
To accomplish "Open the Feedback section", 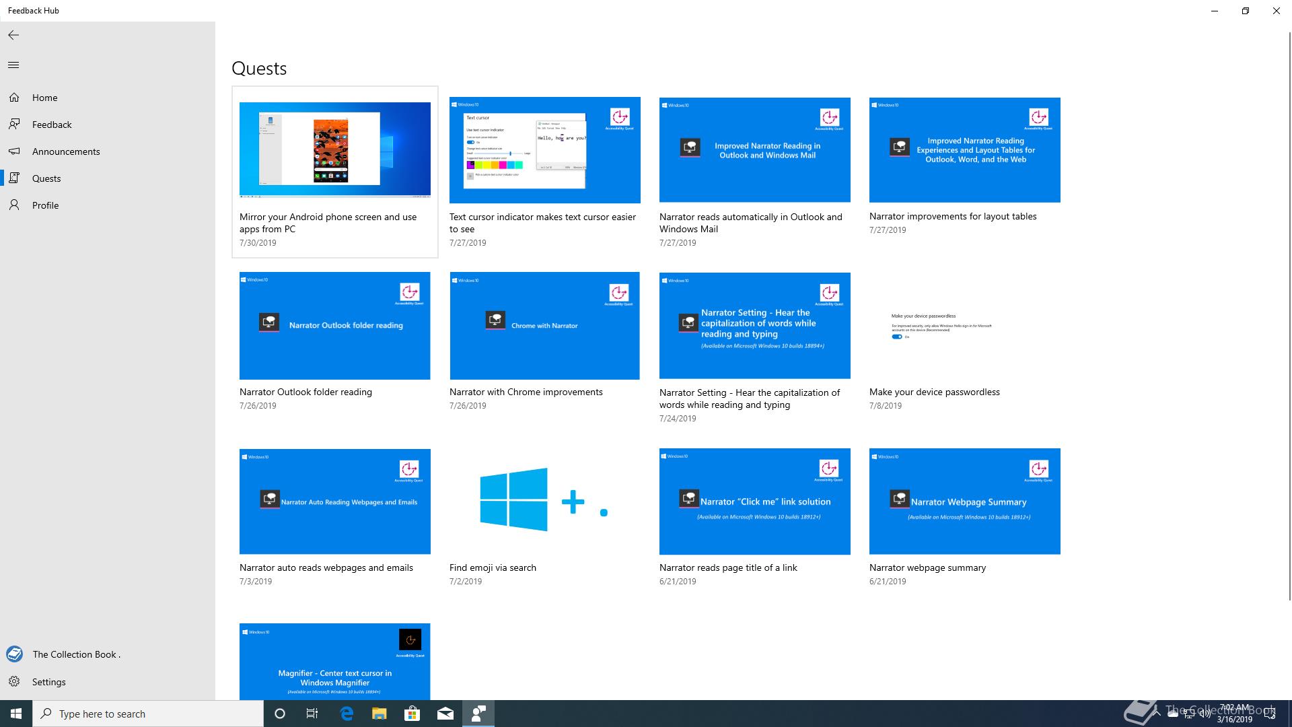I will point(108,125).
